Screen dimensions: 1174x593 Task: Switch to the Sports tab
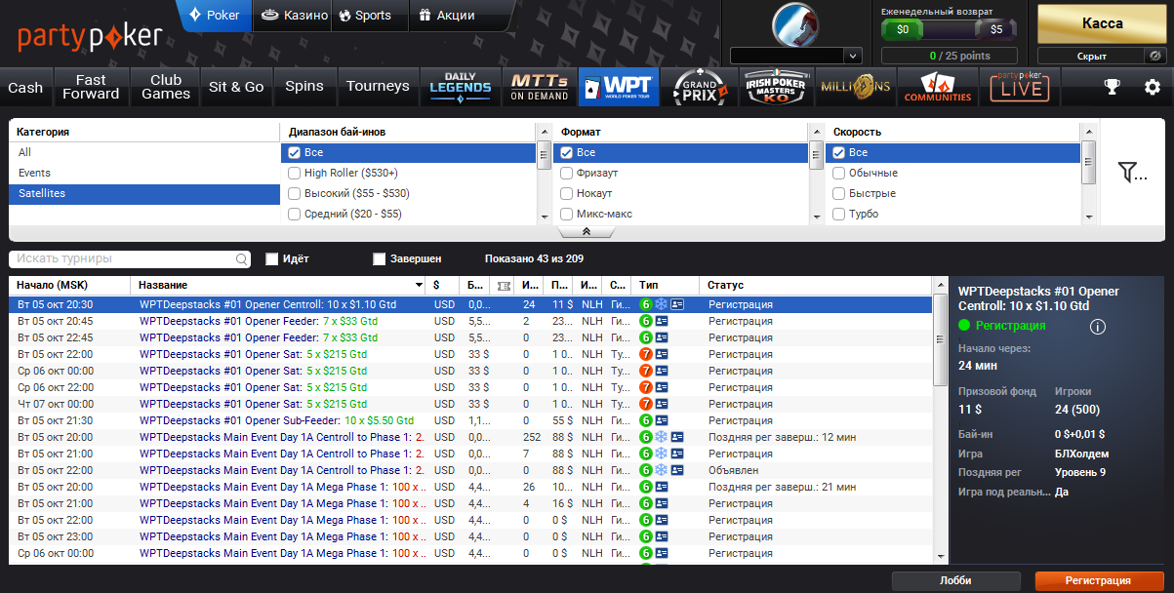(365, 16)
